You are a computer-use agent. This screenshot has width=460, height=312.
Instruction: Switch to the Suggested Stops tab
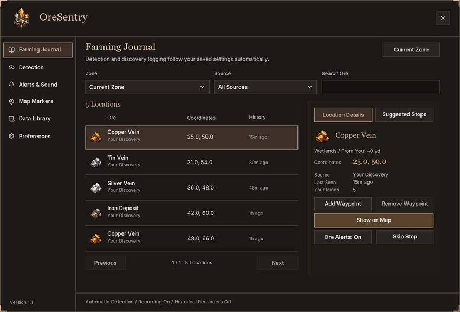[x=404, y=115]
